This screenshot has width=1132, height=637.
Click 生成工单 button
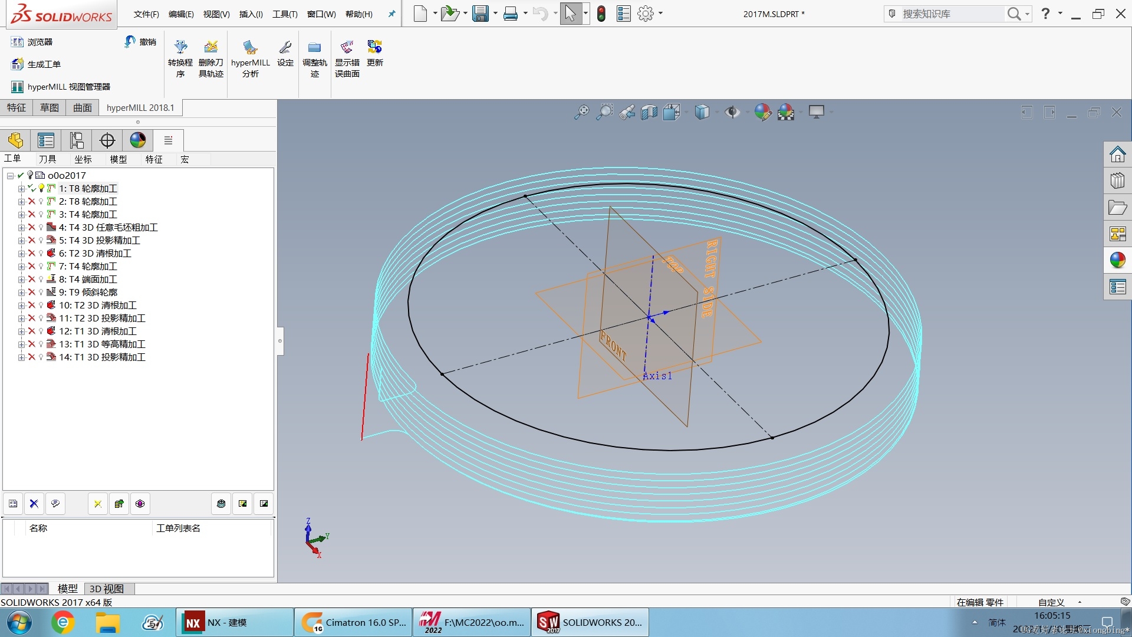(x=37, y=64)
